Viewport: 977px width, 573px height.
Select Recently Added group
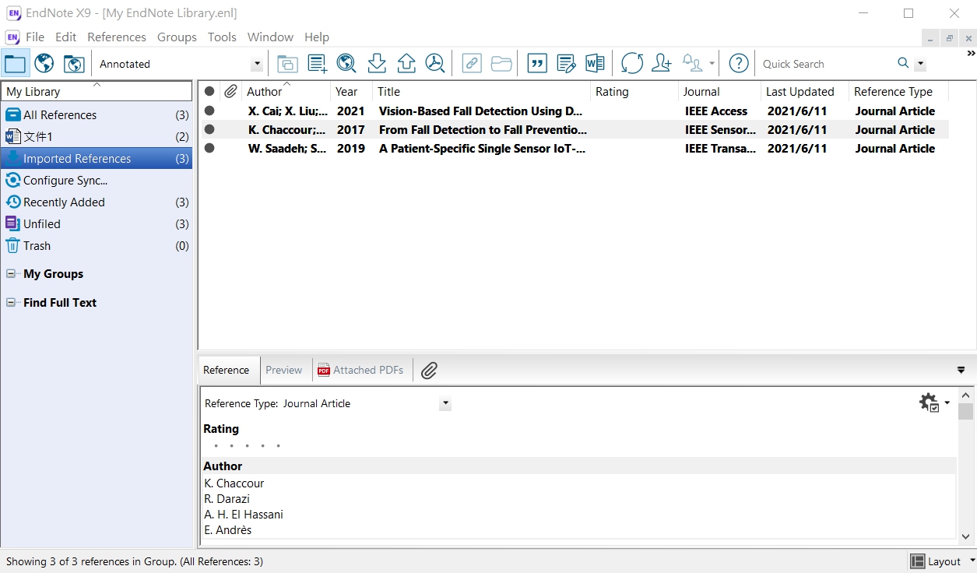pos(97,202)
